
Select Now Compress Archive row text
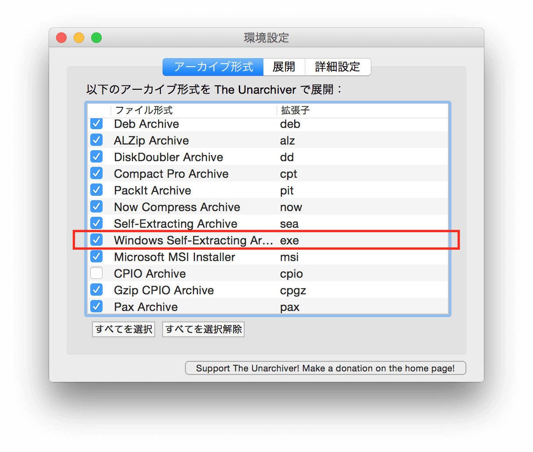tap(177, 207)
